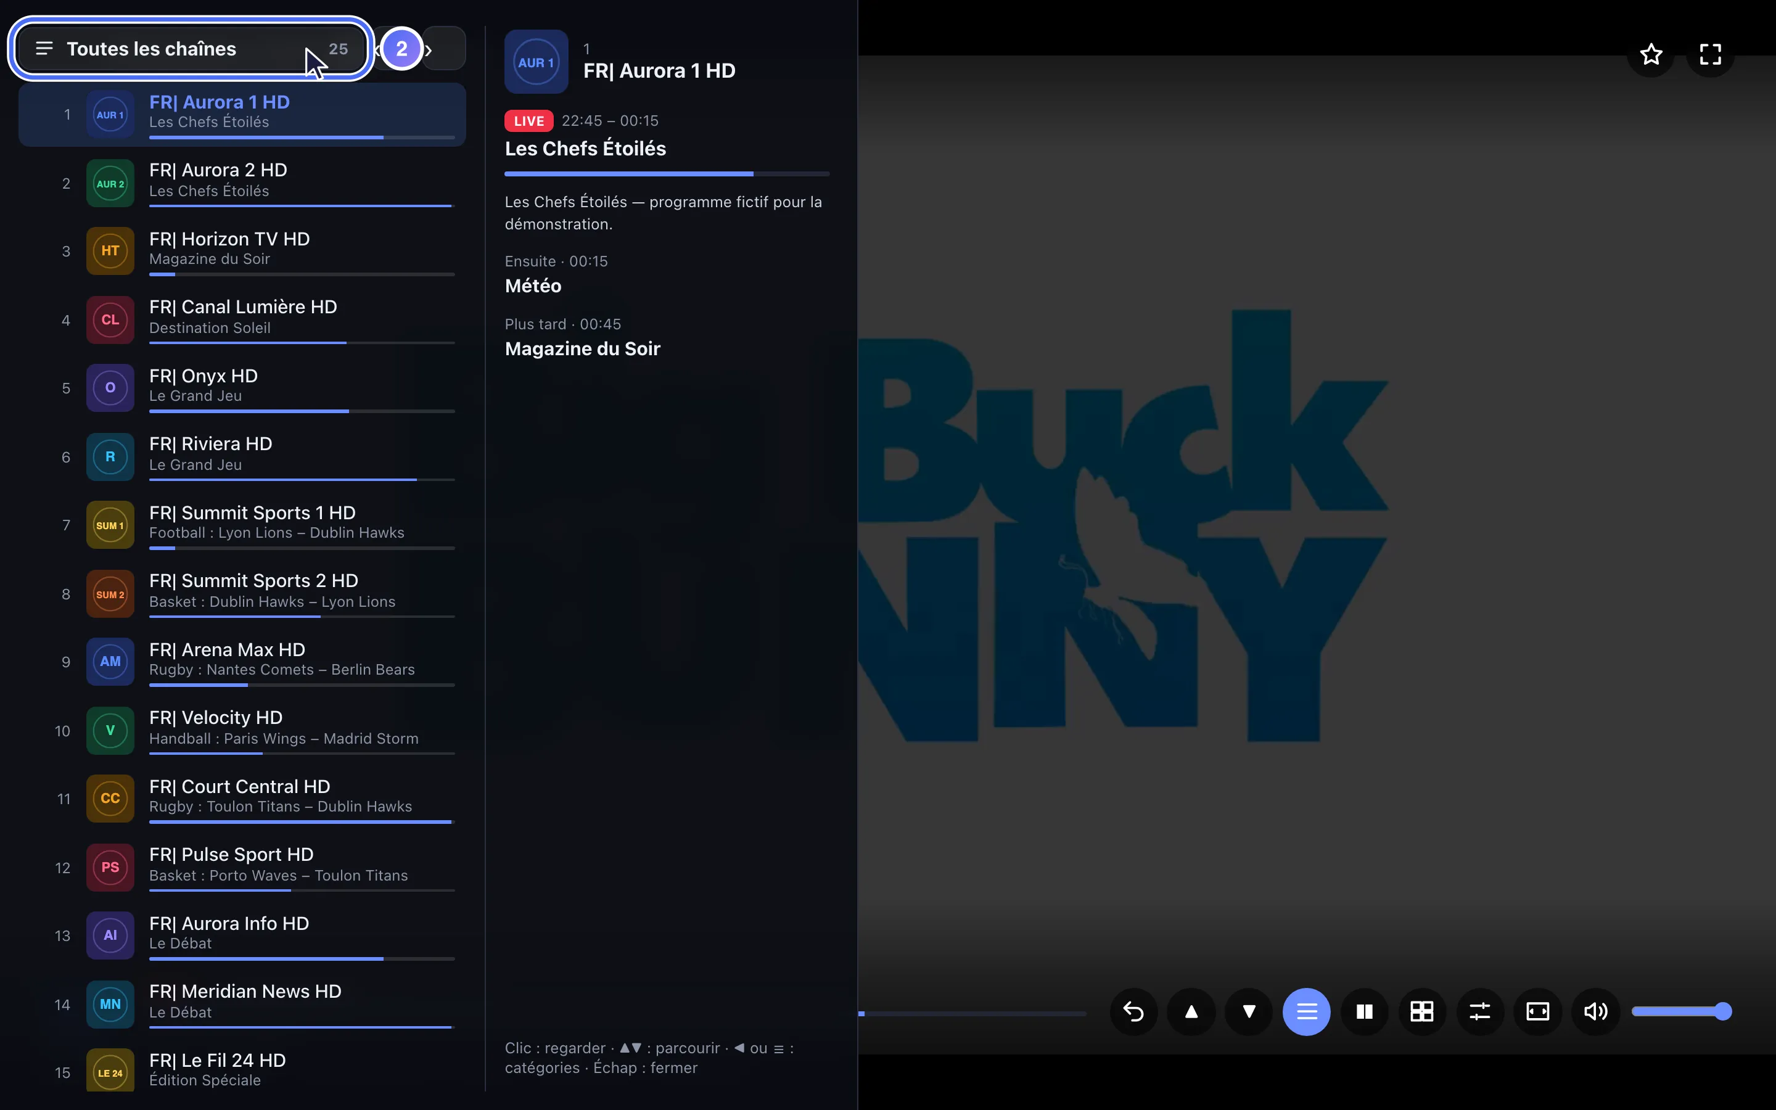Watch FR| Summit Sports 2 HD
The width and height of the screenshot is (1776, 1110).
242,594
